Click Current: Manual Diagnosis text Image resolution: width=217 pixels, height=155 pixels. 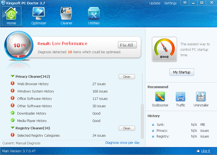(21, 143)
